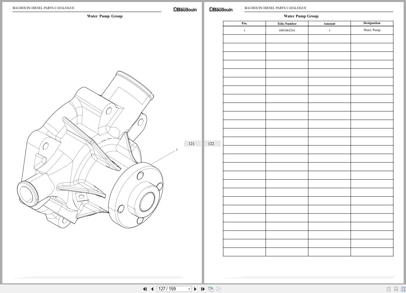The width and height of the screenshot is (406, 293).
Task: Advance to the next page
Action: (195, 289)
